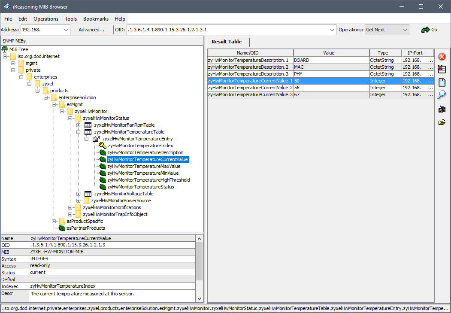This screenshot has width=451, height=313.
Task: Open the Address dropdown list
Action: click(x=66, y=30)
